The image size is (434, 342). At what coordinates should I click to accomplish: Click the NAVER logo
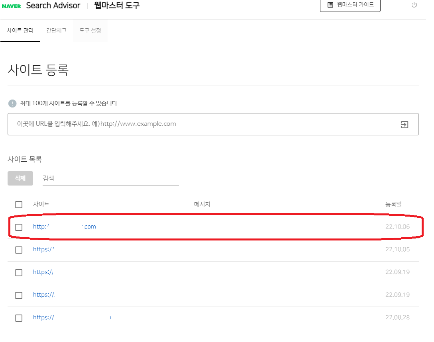point(12,6)
